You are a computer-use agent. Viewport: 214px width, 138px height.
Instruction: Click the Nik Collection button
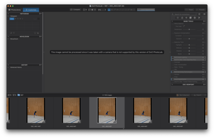183,95
